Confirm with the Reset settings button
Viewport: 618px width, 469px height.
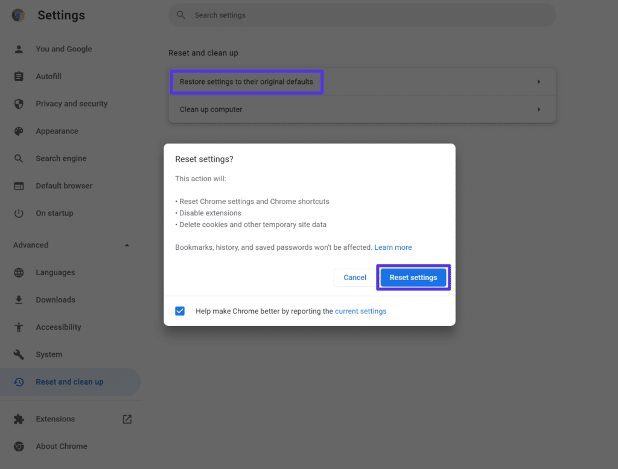(x=413, y=277)
